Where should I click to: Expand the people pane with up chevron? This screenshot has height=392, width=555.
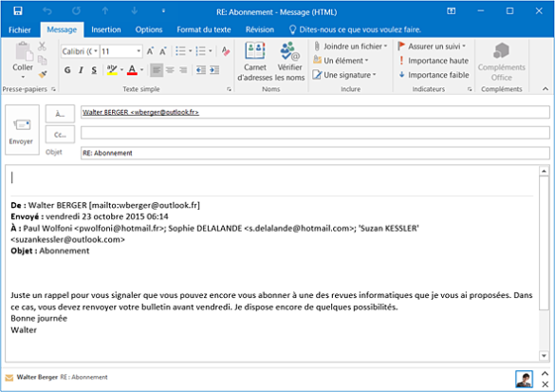click(x=546, y=373)
